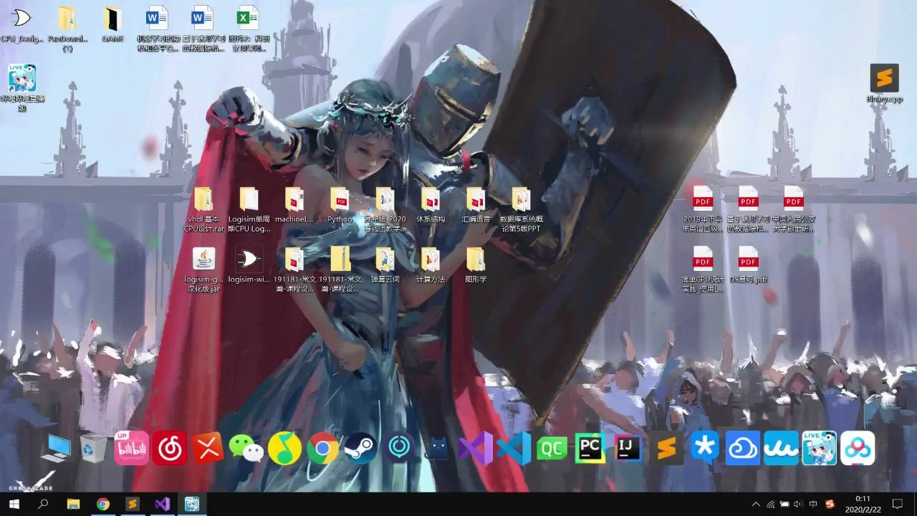The image size is (917, 516).
Task: Launch green QC Qt Creator icon
Action: (552, 448)
